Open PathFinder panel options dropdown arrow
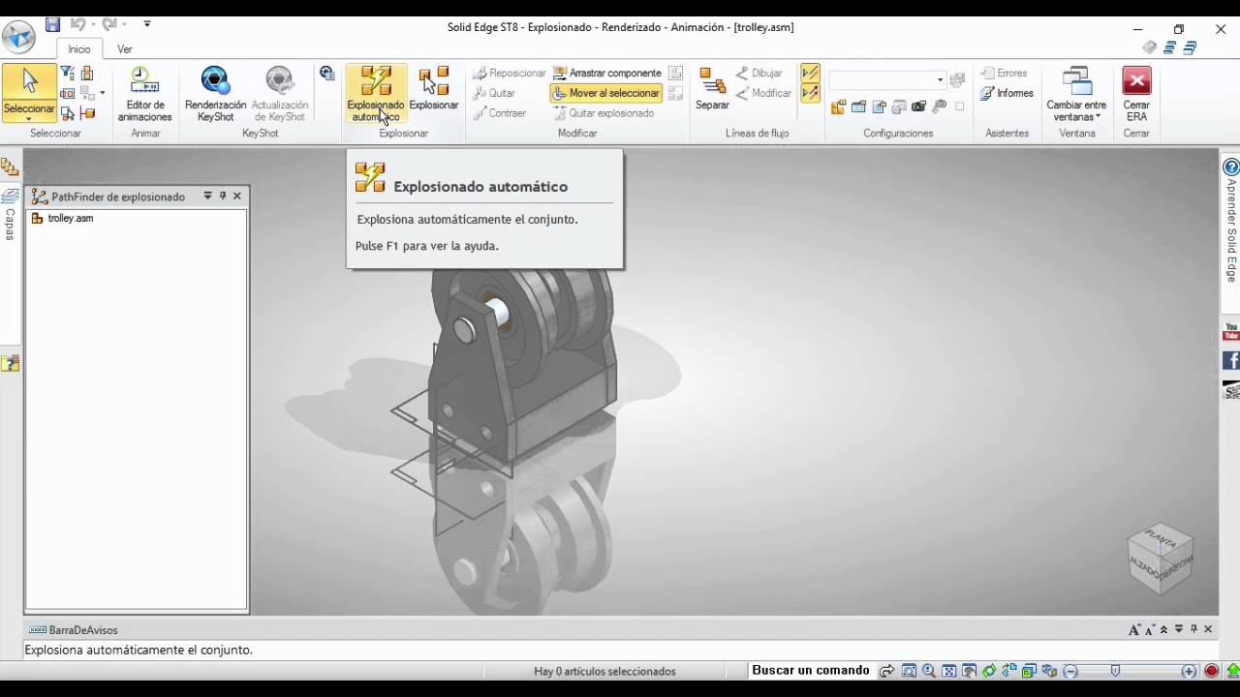The height and width of the screenshot is (697, 1240). [x=207, y=196]
